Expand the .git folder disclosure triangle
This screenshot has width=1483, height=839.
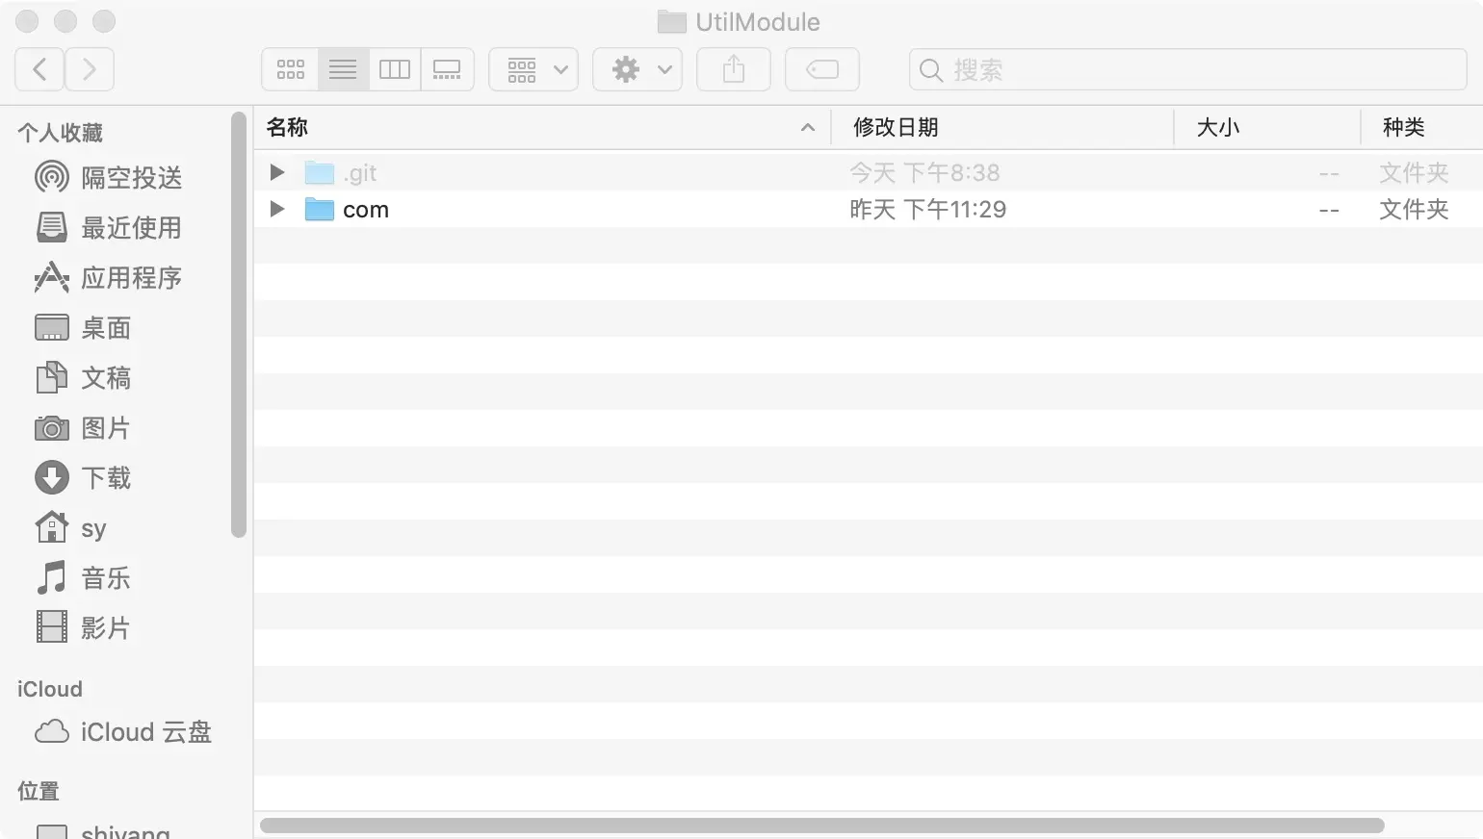coord(277,172)
